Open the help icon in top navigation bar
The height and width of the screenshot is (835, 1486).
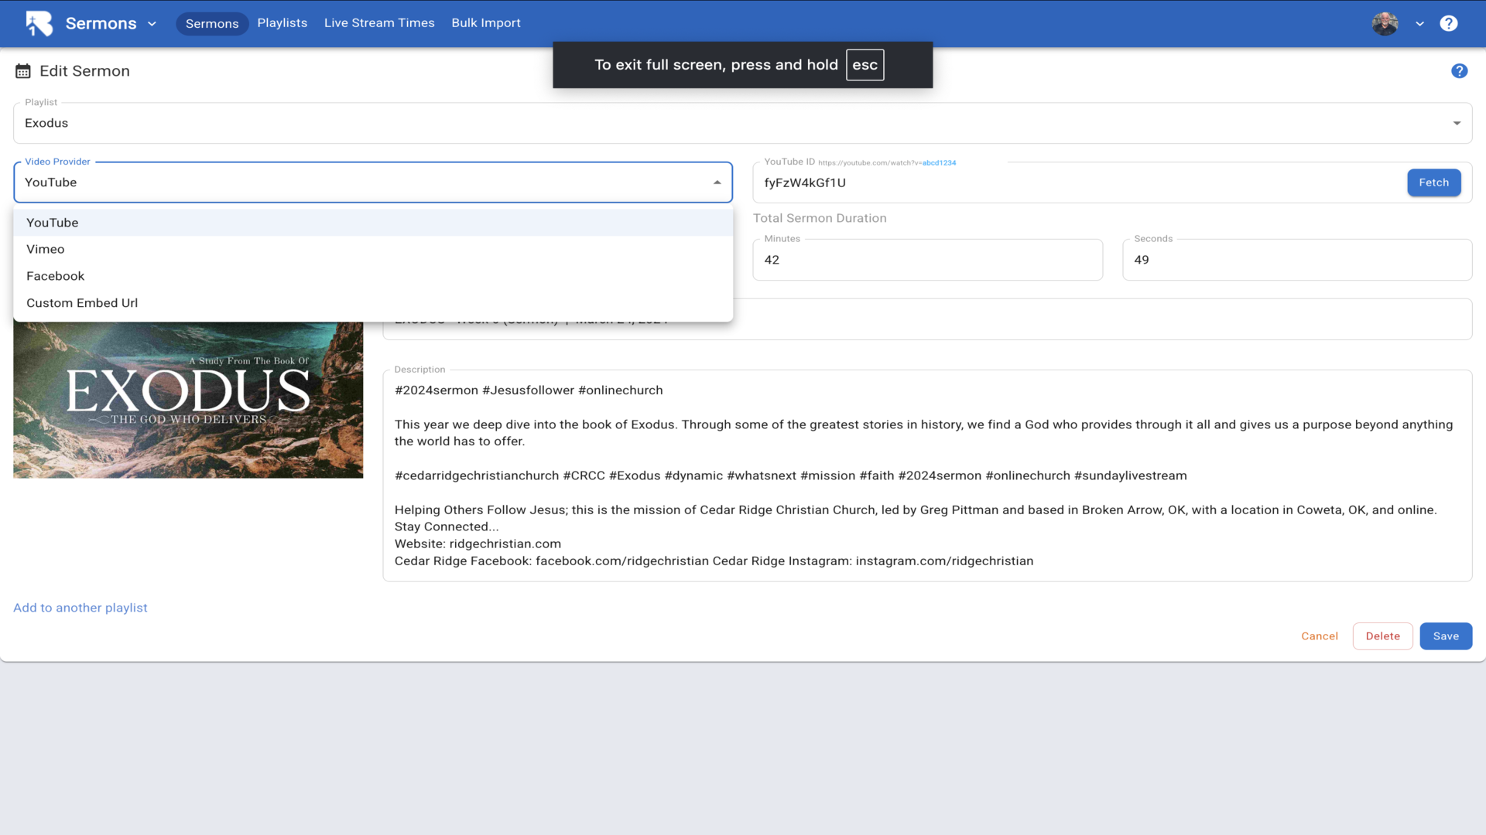pyautogui.click(x=1448, y=23)
